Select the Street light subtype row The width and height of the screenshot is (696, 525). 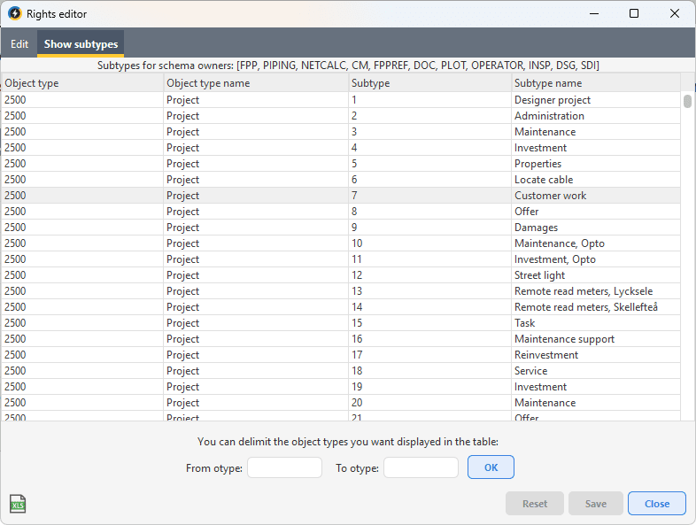(x=539, y=275)
